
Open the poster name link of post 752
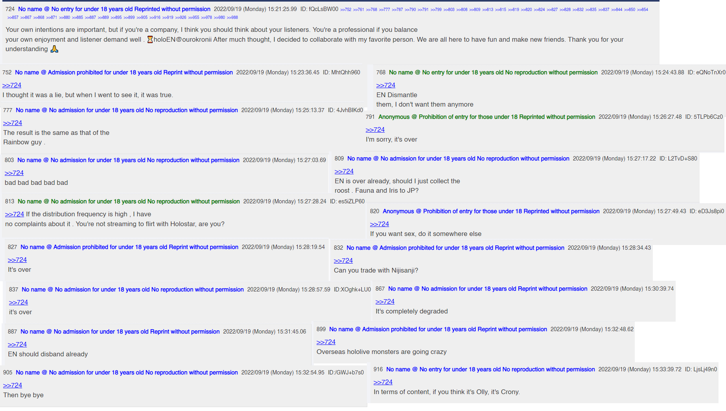coord(124,72)
